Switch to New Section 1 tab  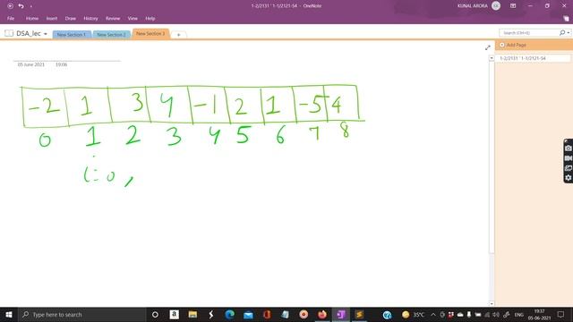(72, 34)
